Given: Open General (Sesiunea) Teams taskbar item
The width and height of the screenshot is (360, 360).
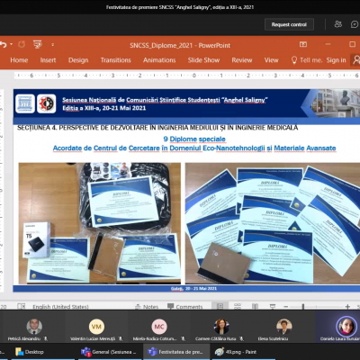Looking at the screenshot, I should 110,352.
